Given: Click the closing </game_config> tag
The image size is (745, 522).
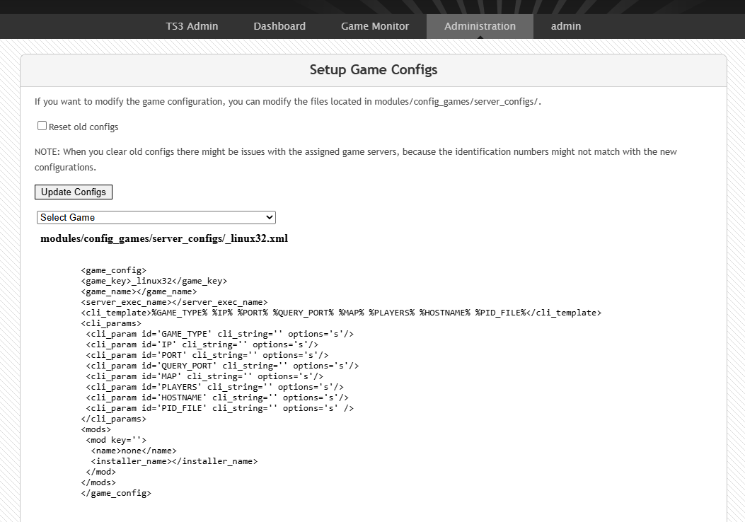Looking at the screenshot, I should pos(116,493).
